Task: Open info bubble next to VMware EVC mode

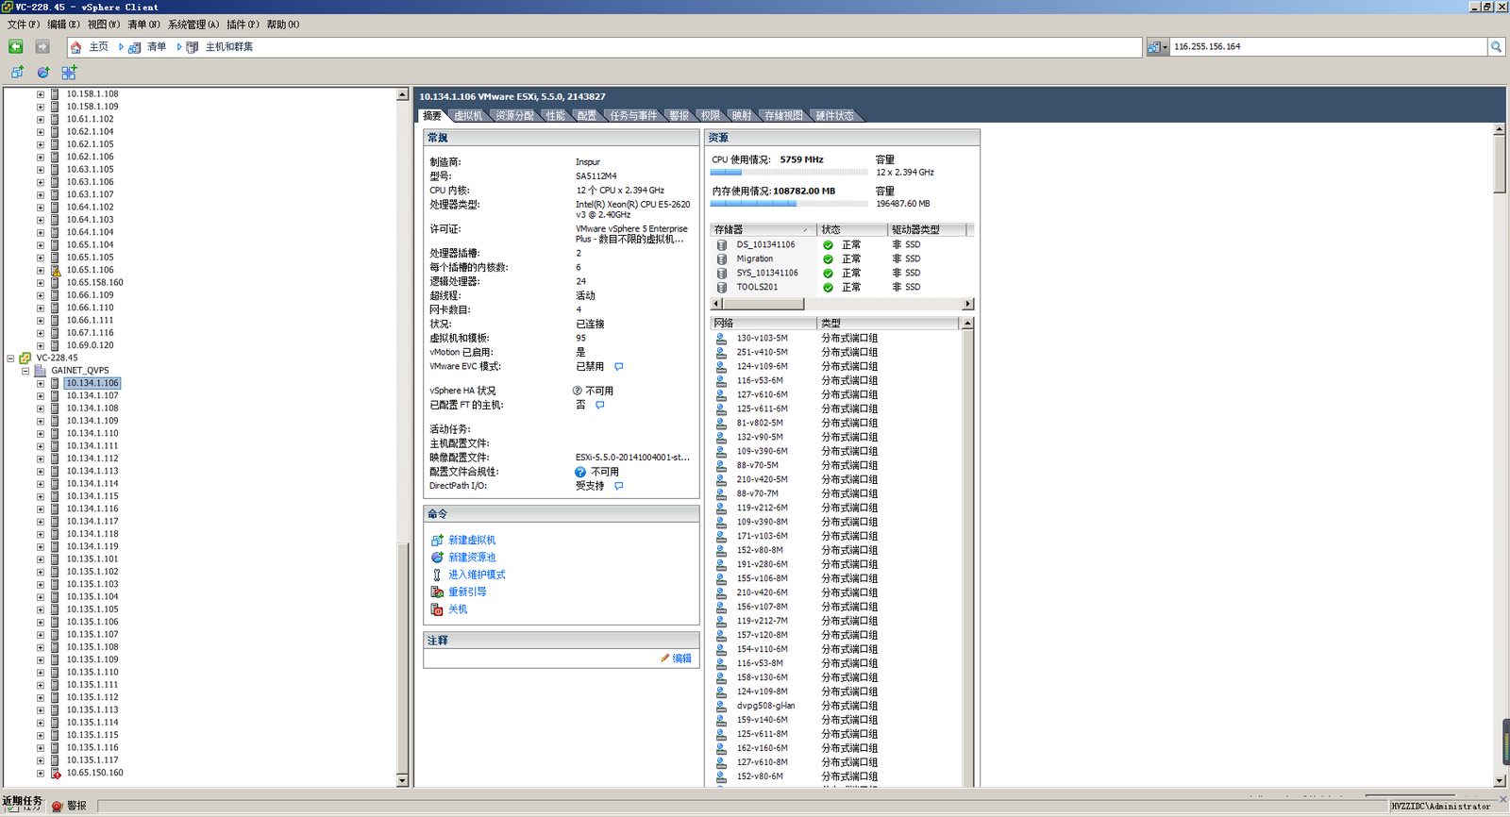Action: coord(619,366)
